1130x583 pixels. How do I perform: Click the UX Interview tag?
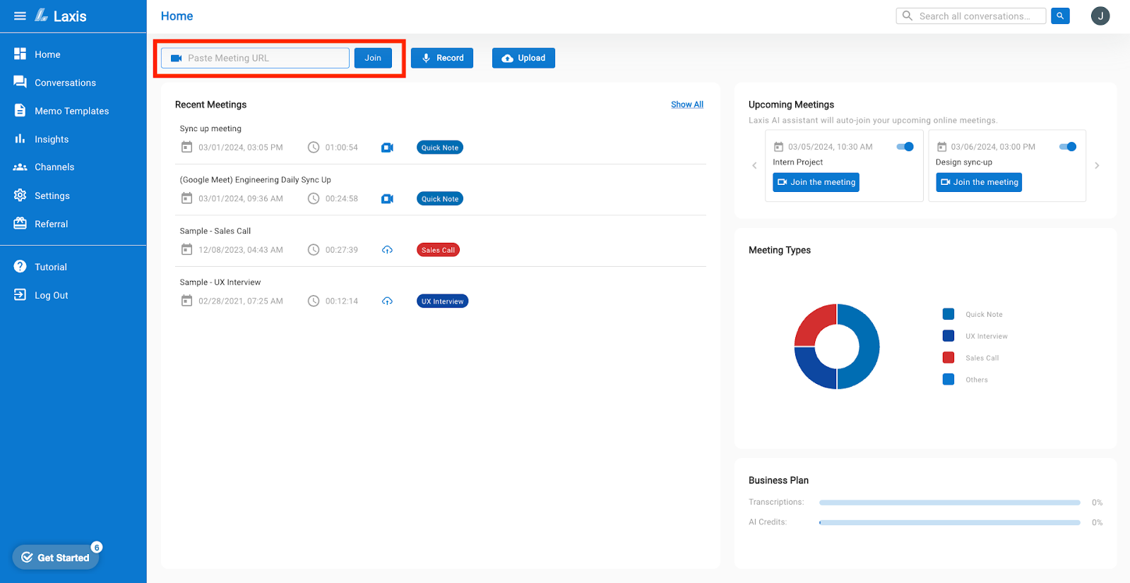click(x=442, y=301)
